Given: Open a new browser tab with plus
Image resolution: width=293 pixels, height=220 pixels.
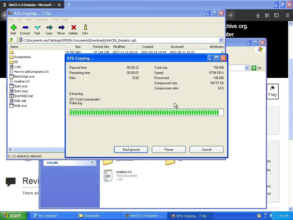Looking at the screenshot, I should pos(69,5).
